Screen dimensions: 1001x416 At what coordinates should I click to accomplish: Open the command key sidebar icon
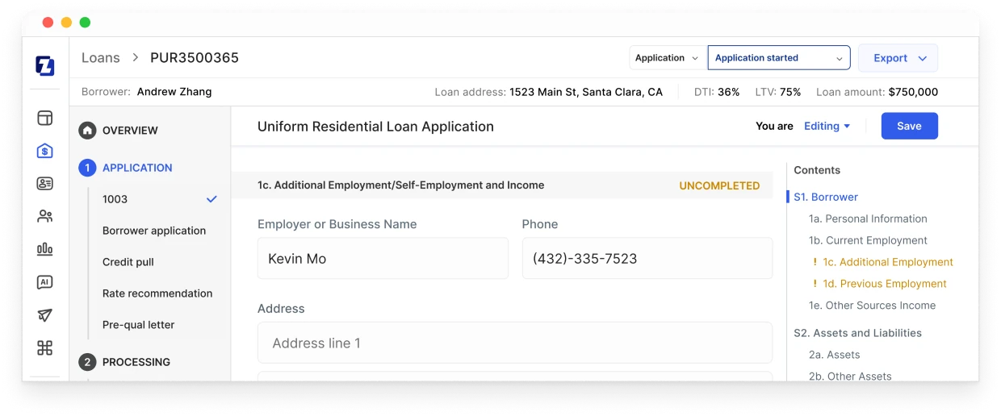pyautogui.click(x=45, y=348)
